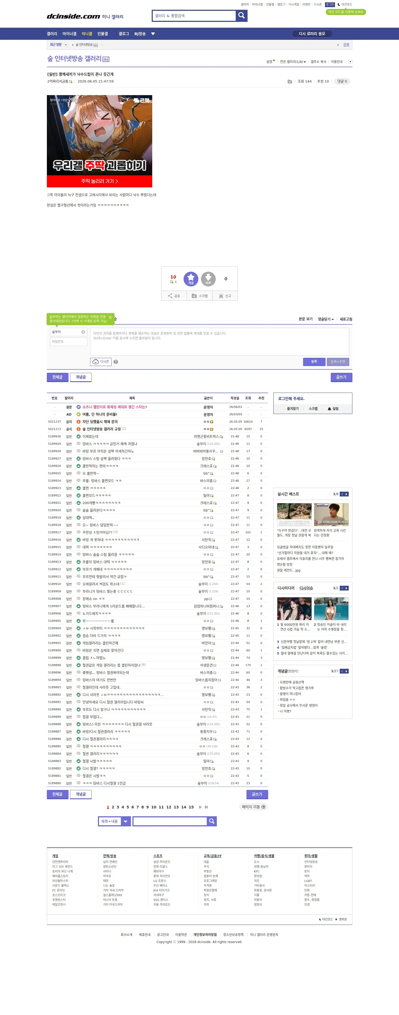
Task: Click the dcinside.com logo
Action: click(x=73, y=16)
